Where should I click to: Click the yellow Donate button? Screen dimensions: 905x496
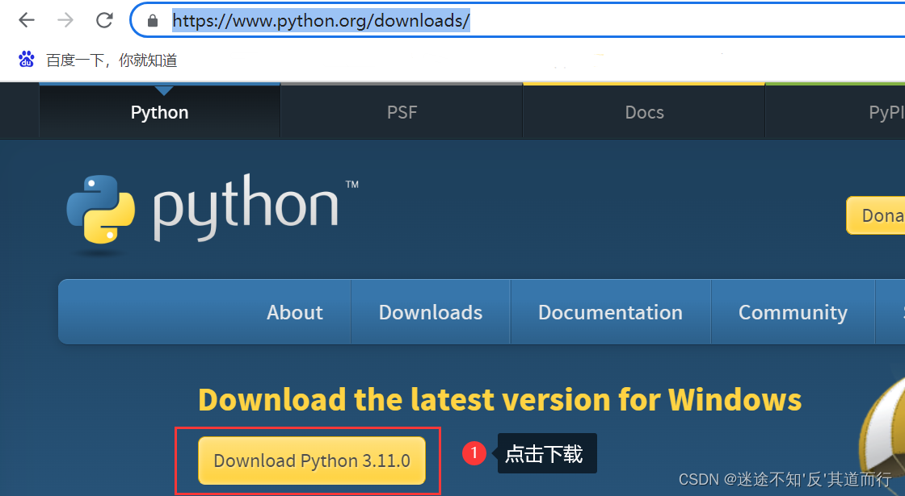pos(876,215)
